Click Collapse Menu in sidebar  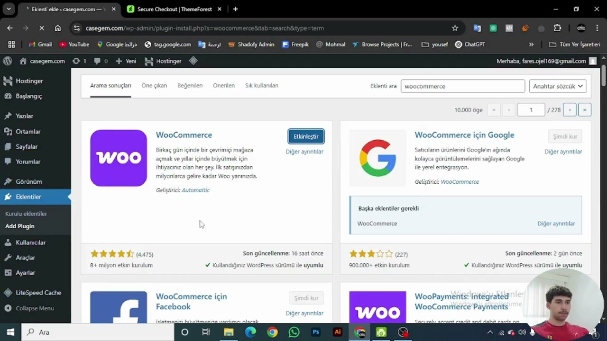pos(36,308)
